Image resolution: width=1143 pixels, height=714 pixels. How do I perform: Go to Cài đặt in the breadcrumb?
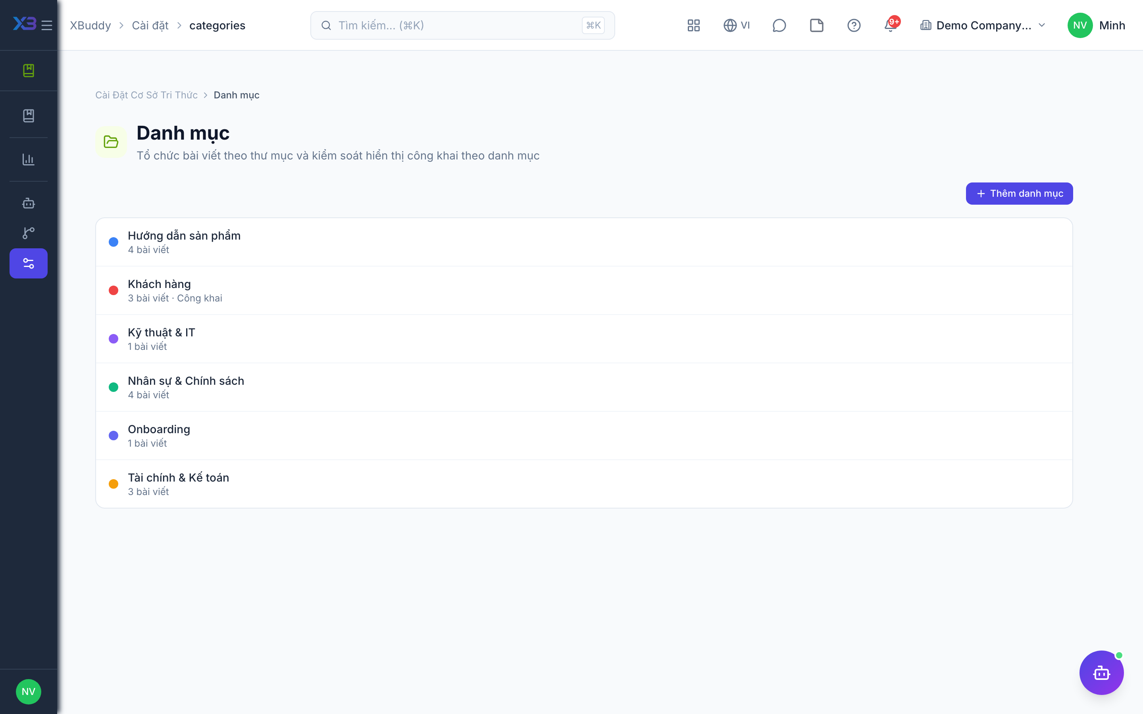150,25
